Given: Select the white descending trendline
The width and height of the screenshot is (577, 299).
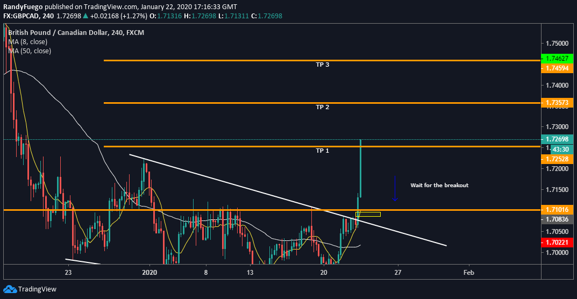Looking at the screenshot, I should [x=288, y=200].
